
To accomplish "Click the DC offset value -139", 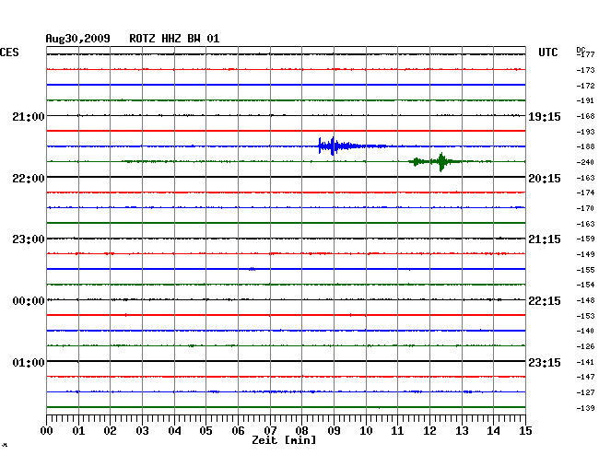I will click(585, 408).
